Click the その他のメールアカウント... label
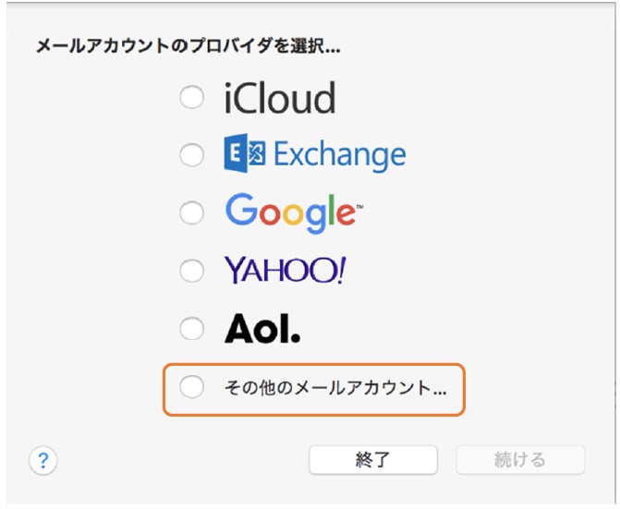Image resolution: width=620 pixels, height=509 pixels. (x=335, y=388)
